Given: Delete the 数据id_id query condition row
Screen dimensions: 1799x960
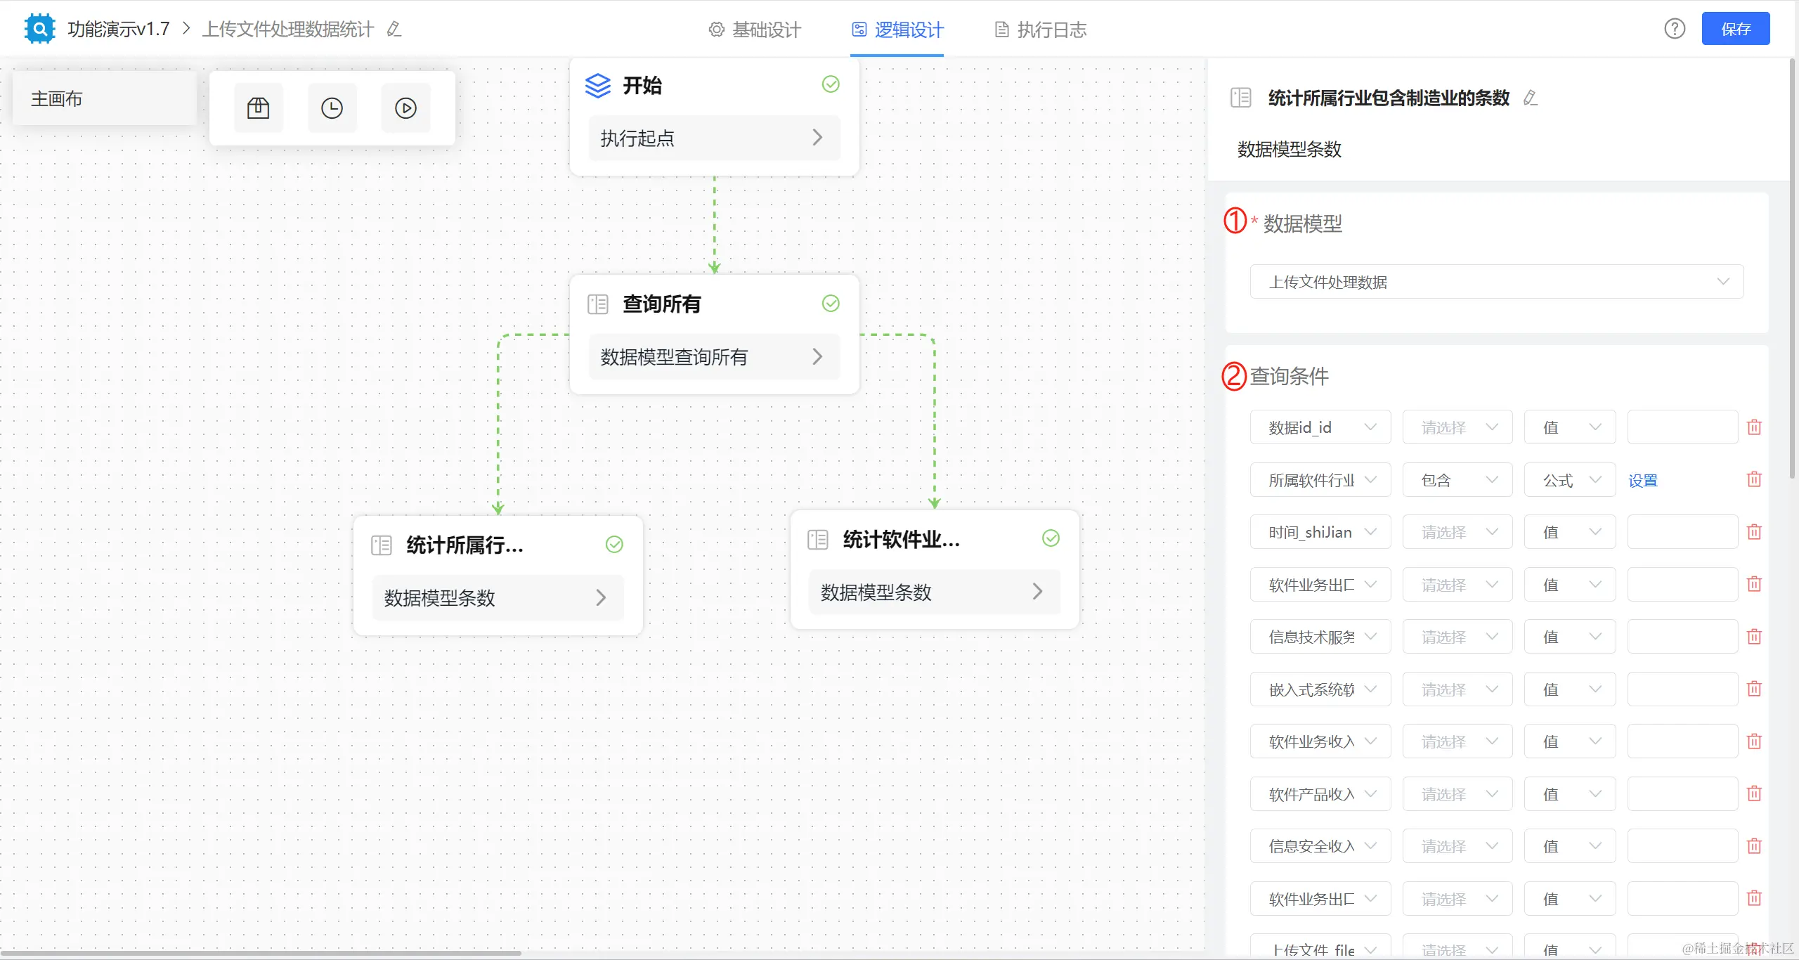Looking at the screenshot, I should click(1754, 427).
